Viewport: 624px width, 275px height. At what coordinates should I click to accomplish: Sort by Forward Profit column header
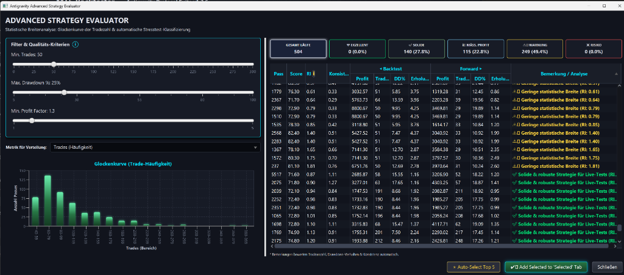pyautogui.click(x=442, y=79)
